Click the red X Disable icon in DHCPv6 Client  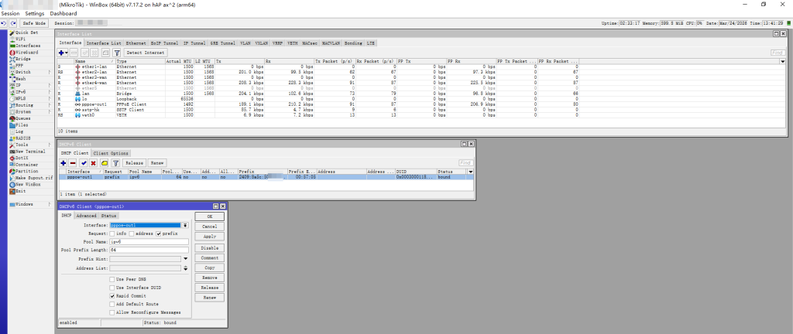point(93,163)
